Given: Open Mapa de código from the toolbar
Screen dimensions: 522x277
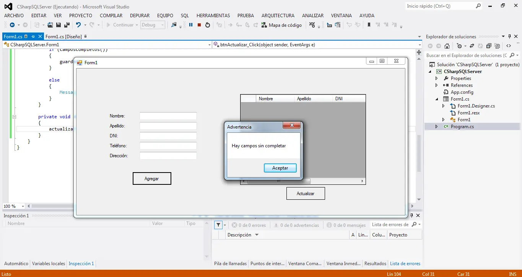Looking at the screenshot, I should pyautogui.click(x=281, y=25).
